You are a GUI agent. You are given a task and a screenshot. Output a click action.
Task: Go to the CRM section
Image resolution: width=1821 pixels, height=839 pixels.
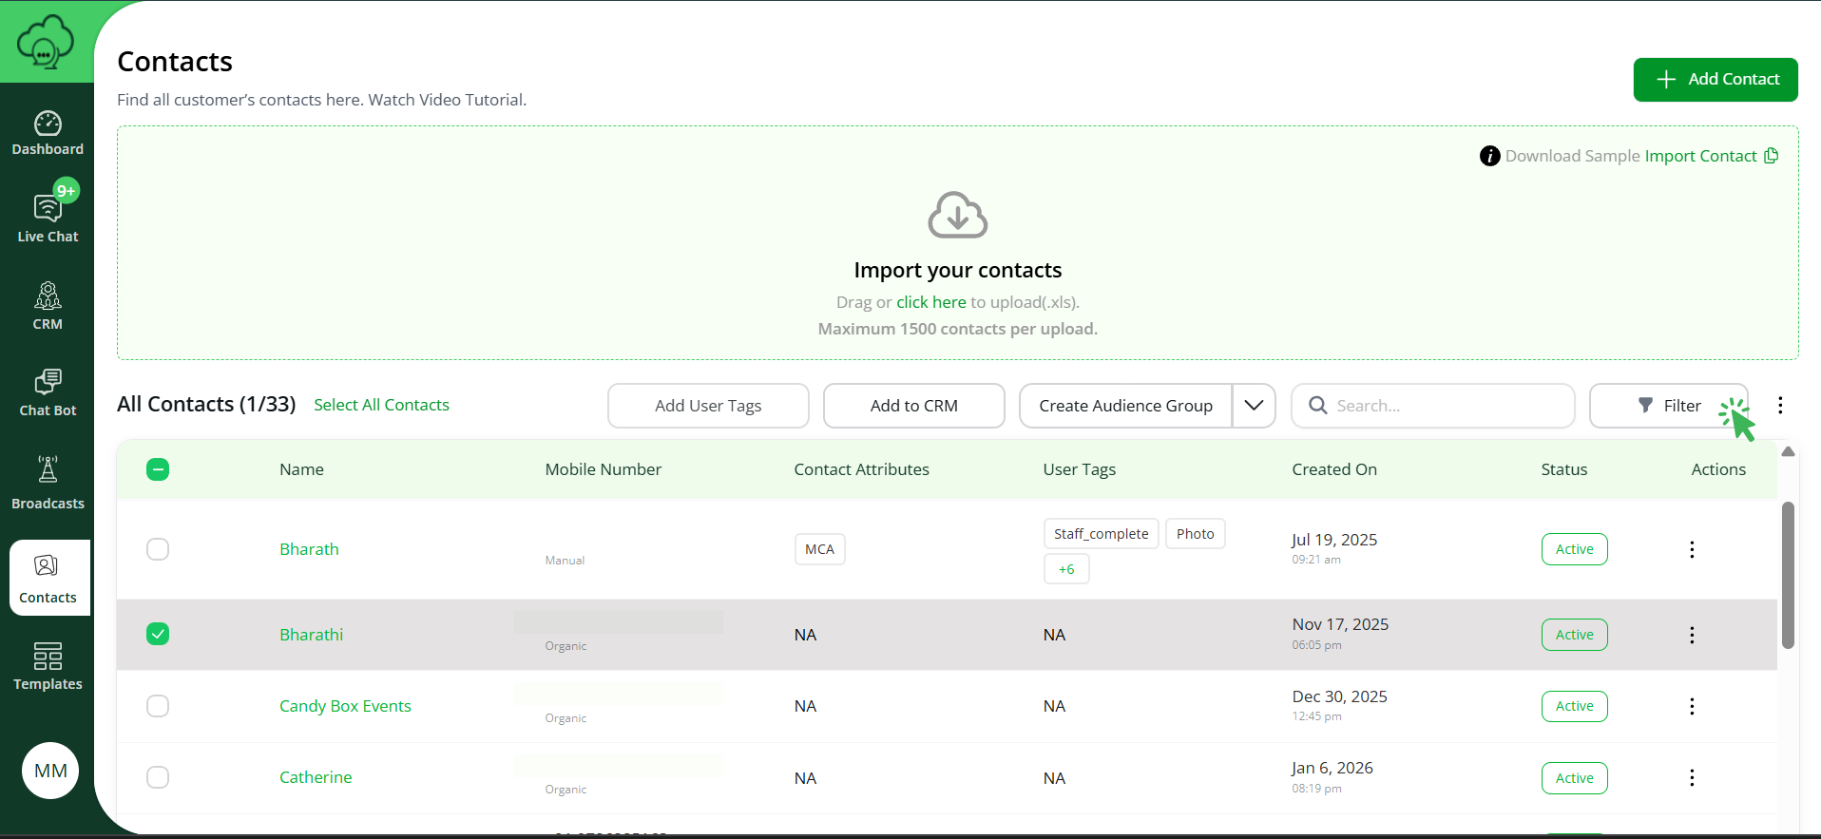(48, 306)
